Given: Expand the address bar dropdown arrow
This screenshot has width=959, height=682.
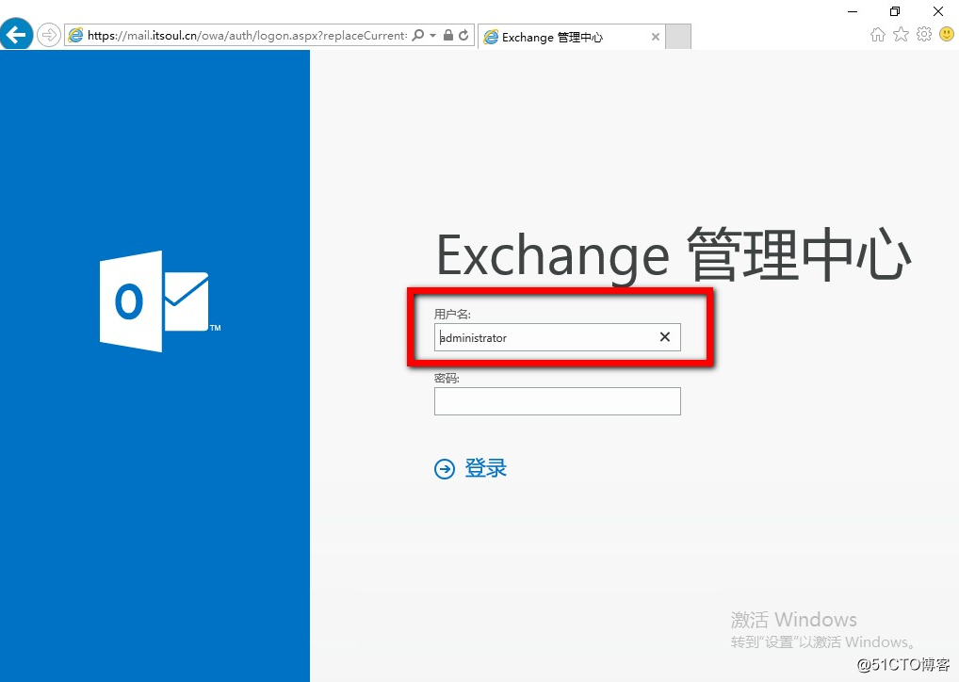Looking at the screenshot, I should pos(433,36).
